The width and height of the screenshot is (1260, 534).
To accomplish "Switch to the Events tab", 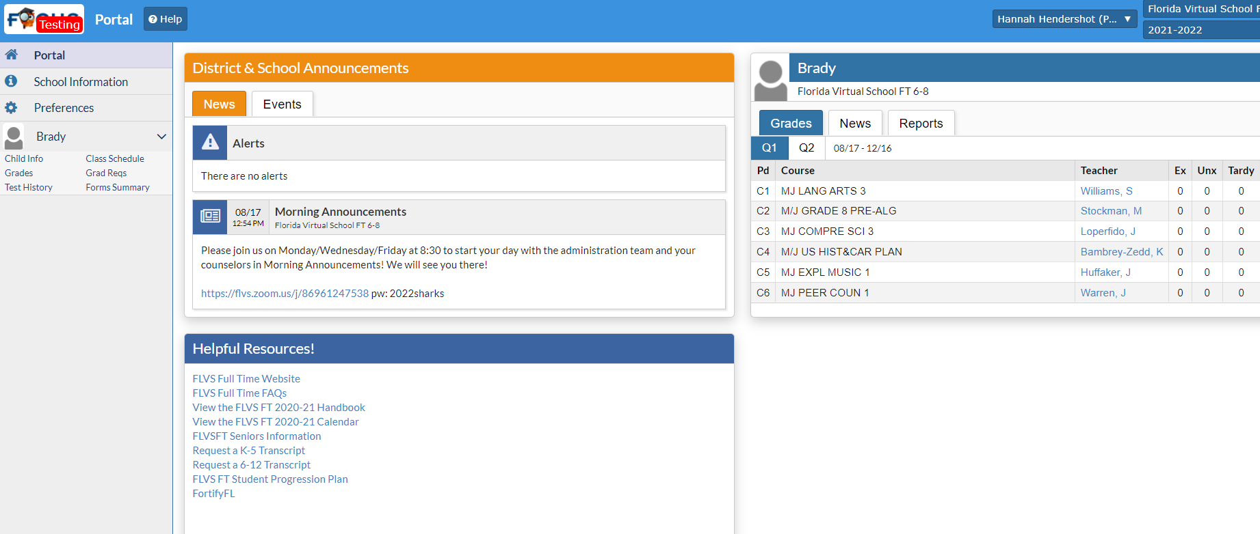I will pyautogui.click(x=282, y=104).
